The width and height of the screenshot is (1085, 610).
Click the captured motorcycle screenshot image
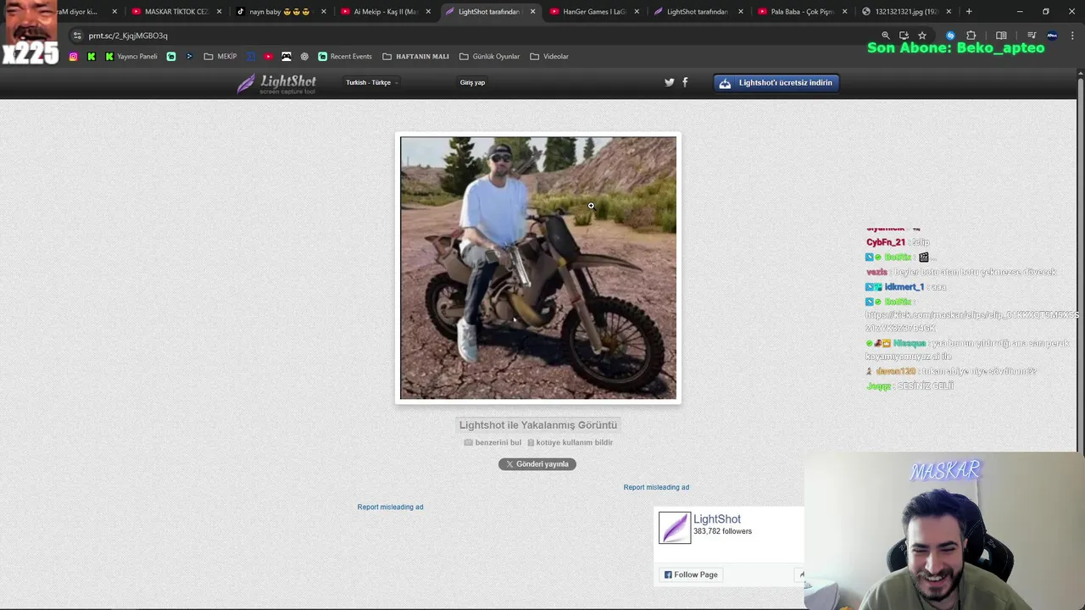tap(538, 268)
